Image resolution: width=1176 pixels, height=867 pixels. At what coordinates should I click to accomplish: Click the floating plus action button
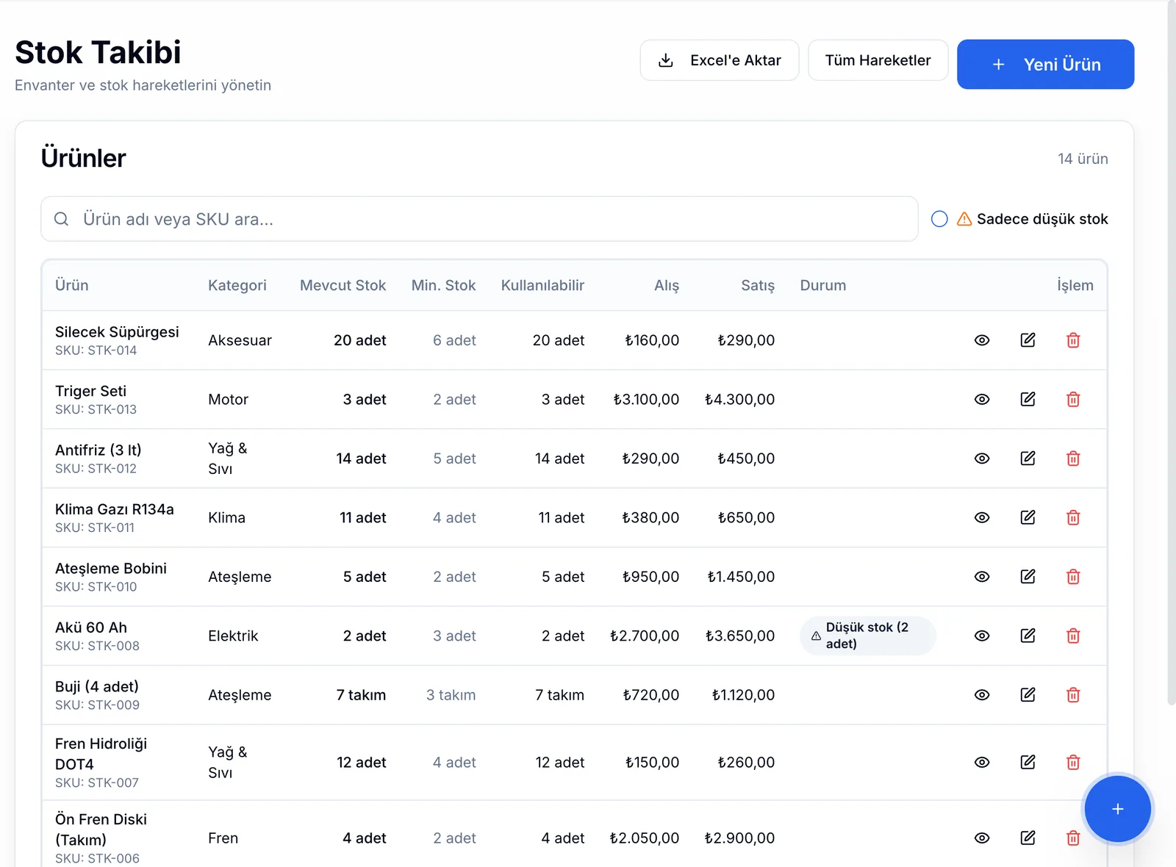coord(1117,809)
